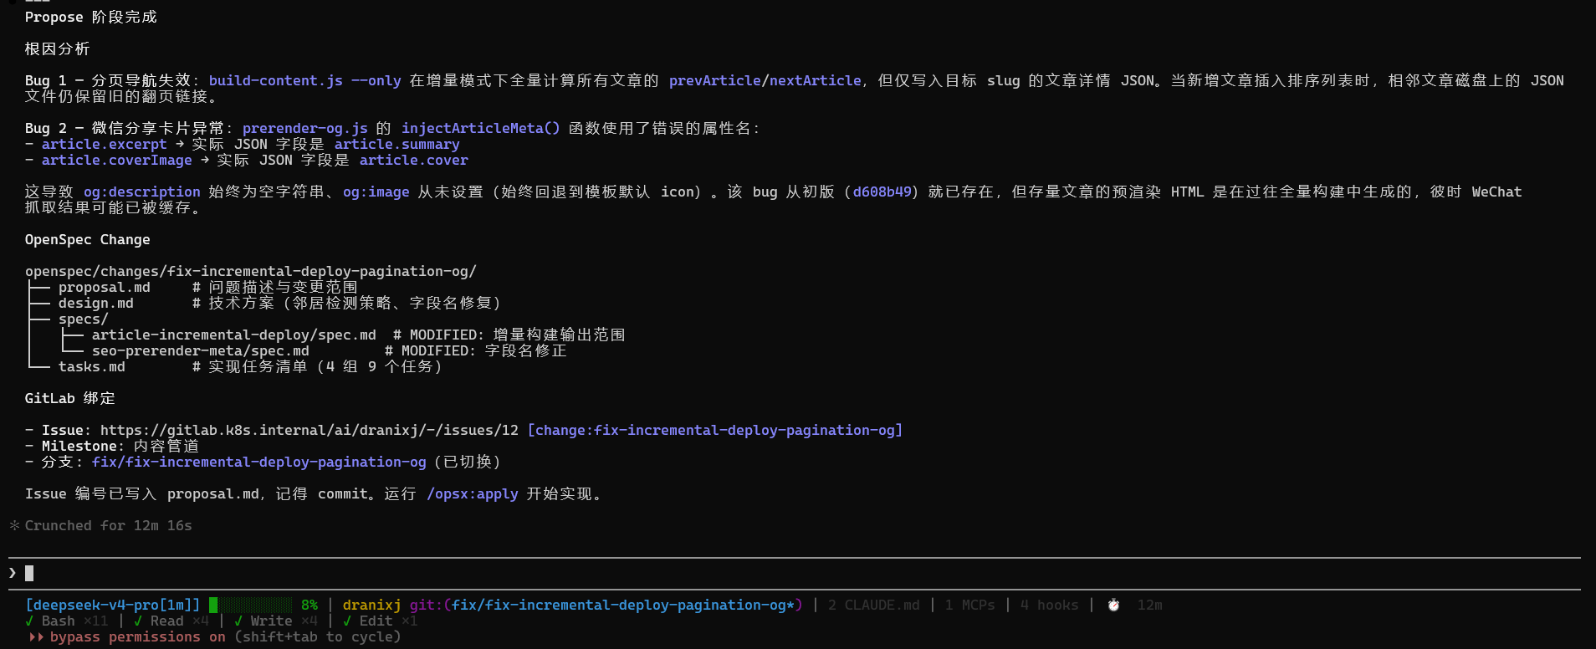1596x649 pixels.
Task: Click the green check mark before Edit
Action: pos(347,621)
